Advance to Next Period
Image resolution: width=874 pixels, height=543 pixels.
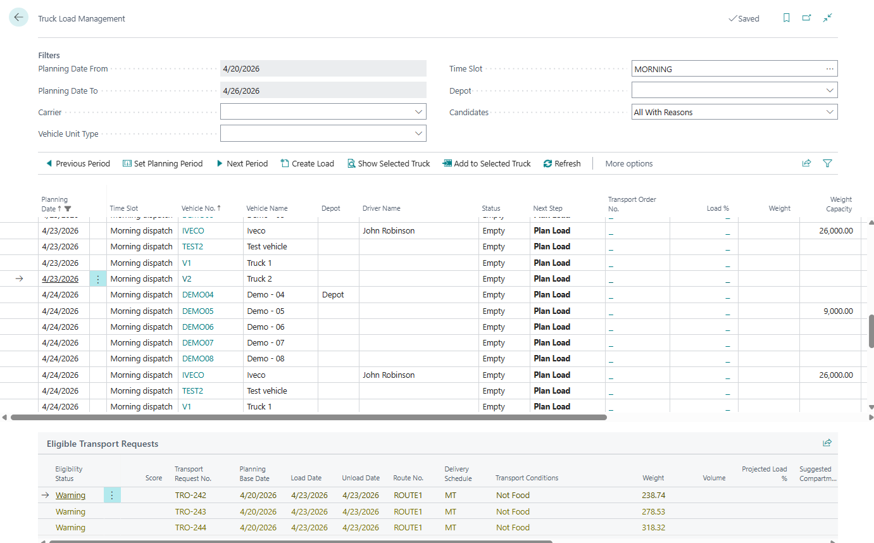point(242,163)
